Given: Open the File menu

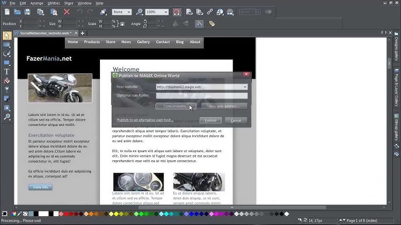Looking at the screenshot, I should (x=12, y=3).
